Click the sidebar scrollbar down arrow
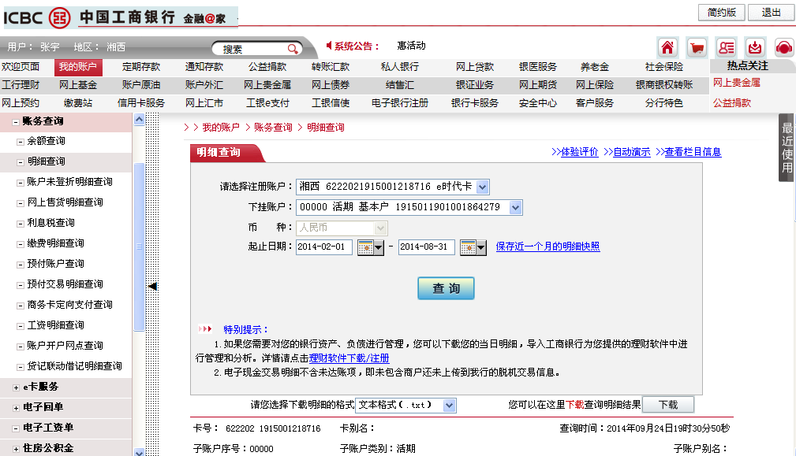 139,452
